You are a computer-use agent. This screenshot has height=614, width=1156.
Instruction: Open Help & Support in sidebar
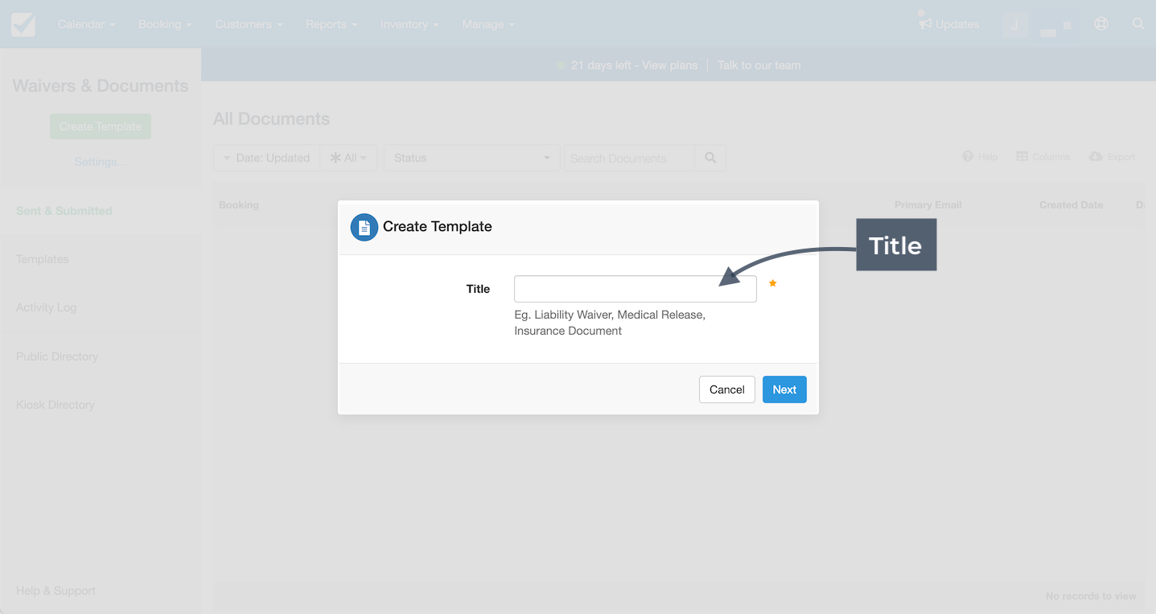[x=56, y=591]
